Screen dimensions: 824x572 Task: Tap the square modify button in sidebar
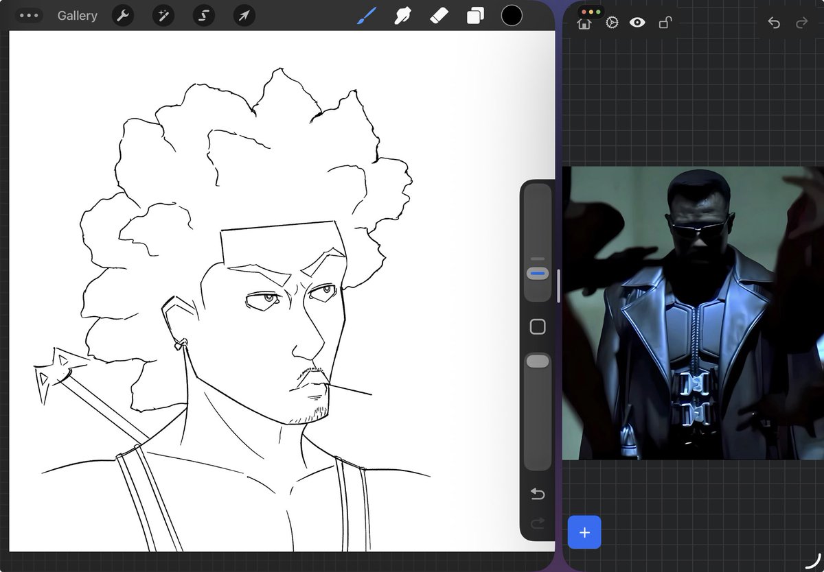tap(538, 326)
